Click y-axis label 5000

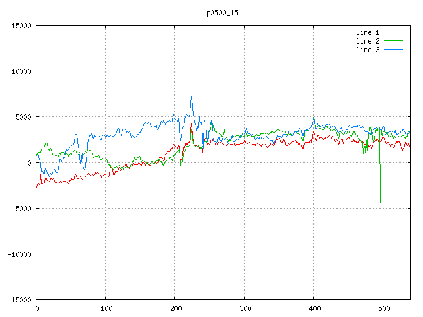coord(23,117)
